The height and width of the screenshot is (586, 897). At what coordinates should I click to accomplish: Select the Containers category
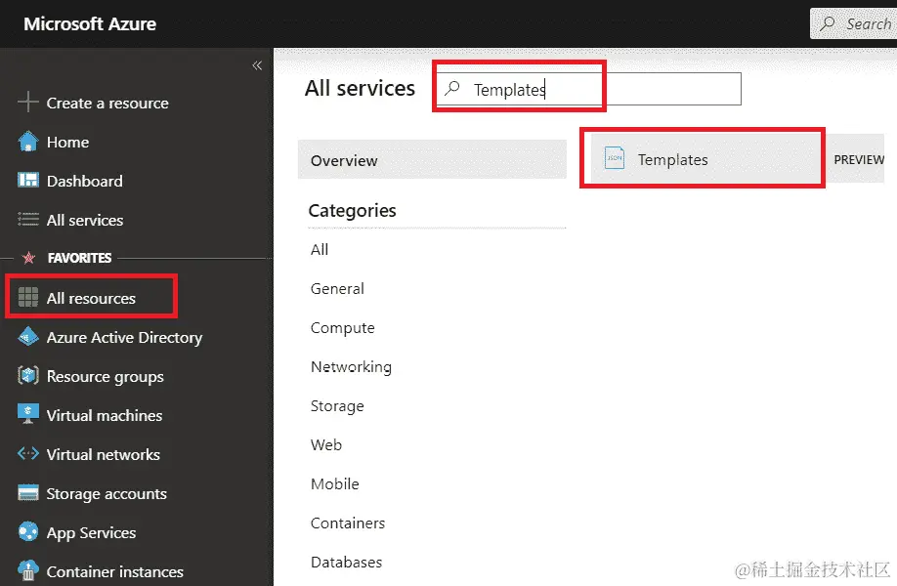348,523
